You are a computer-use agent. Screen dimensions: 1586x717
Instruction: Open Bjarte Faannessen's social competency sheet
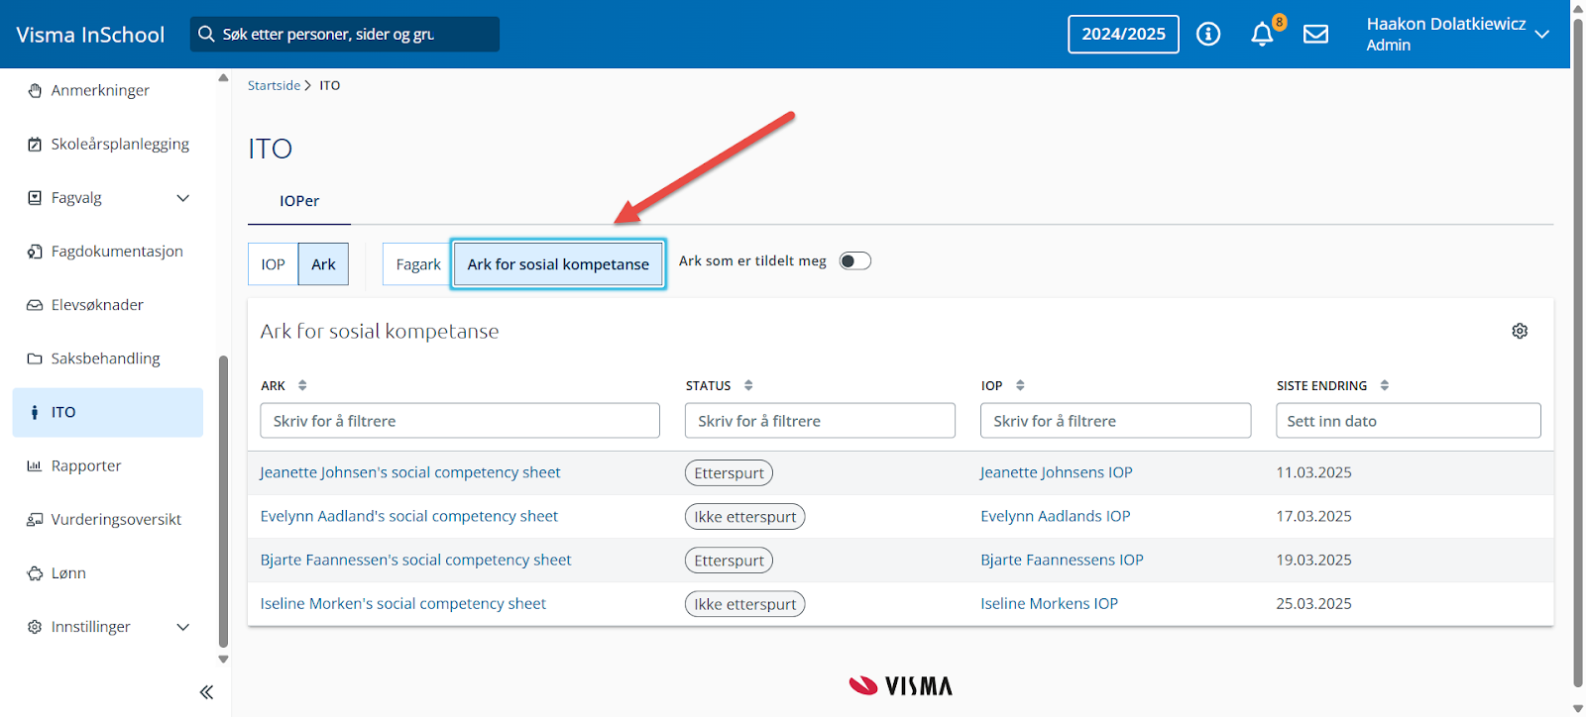415,560
